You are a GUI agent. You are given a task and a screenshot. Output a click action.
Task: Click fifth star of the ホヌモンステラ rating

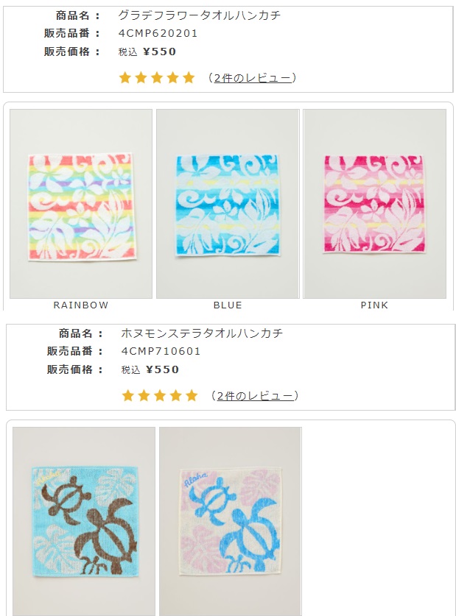pyautogui.click(x=192, y=395)
